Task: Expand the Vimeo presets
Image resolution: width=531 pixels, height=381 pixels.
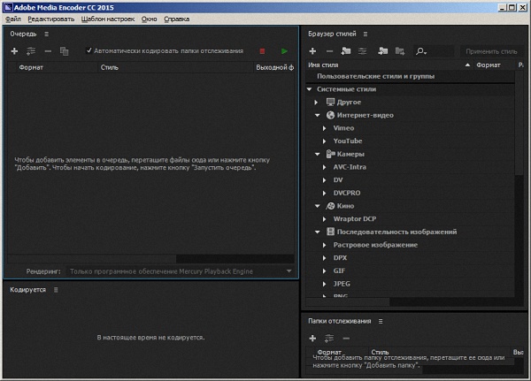Action: [x=325, y=128]
